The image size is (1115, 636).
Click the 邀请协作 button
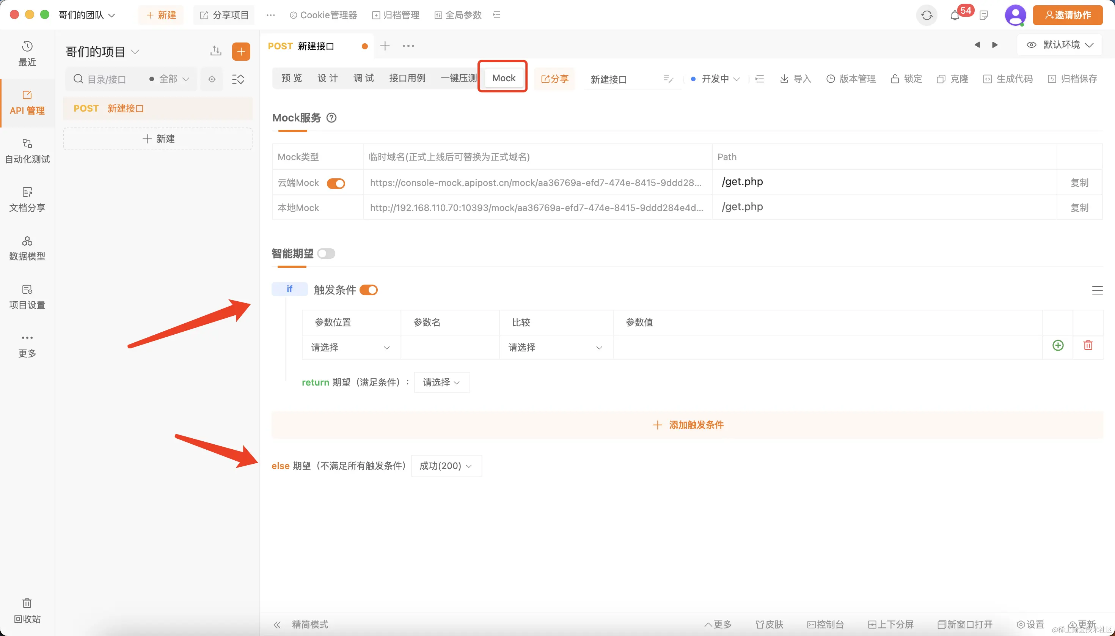pos(1068,15)
